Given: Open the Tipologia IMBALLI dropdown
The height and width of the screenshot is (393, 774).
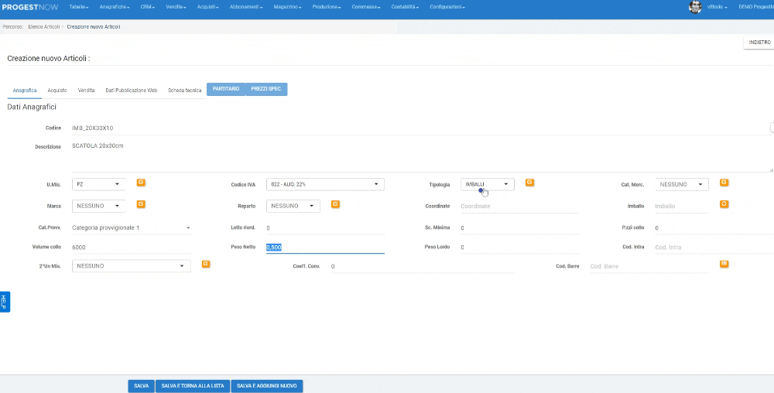Looking at the screenshot, I should point(488,184).
